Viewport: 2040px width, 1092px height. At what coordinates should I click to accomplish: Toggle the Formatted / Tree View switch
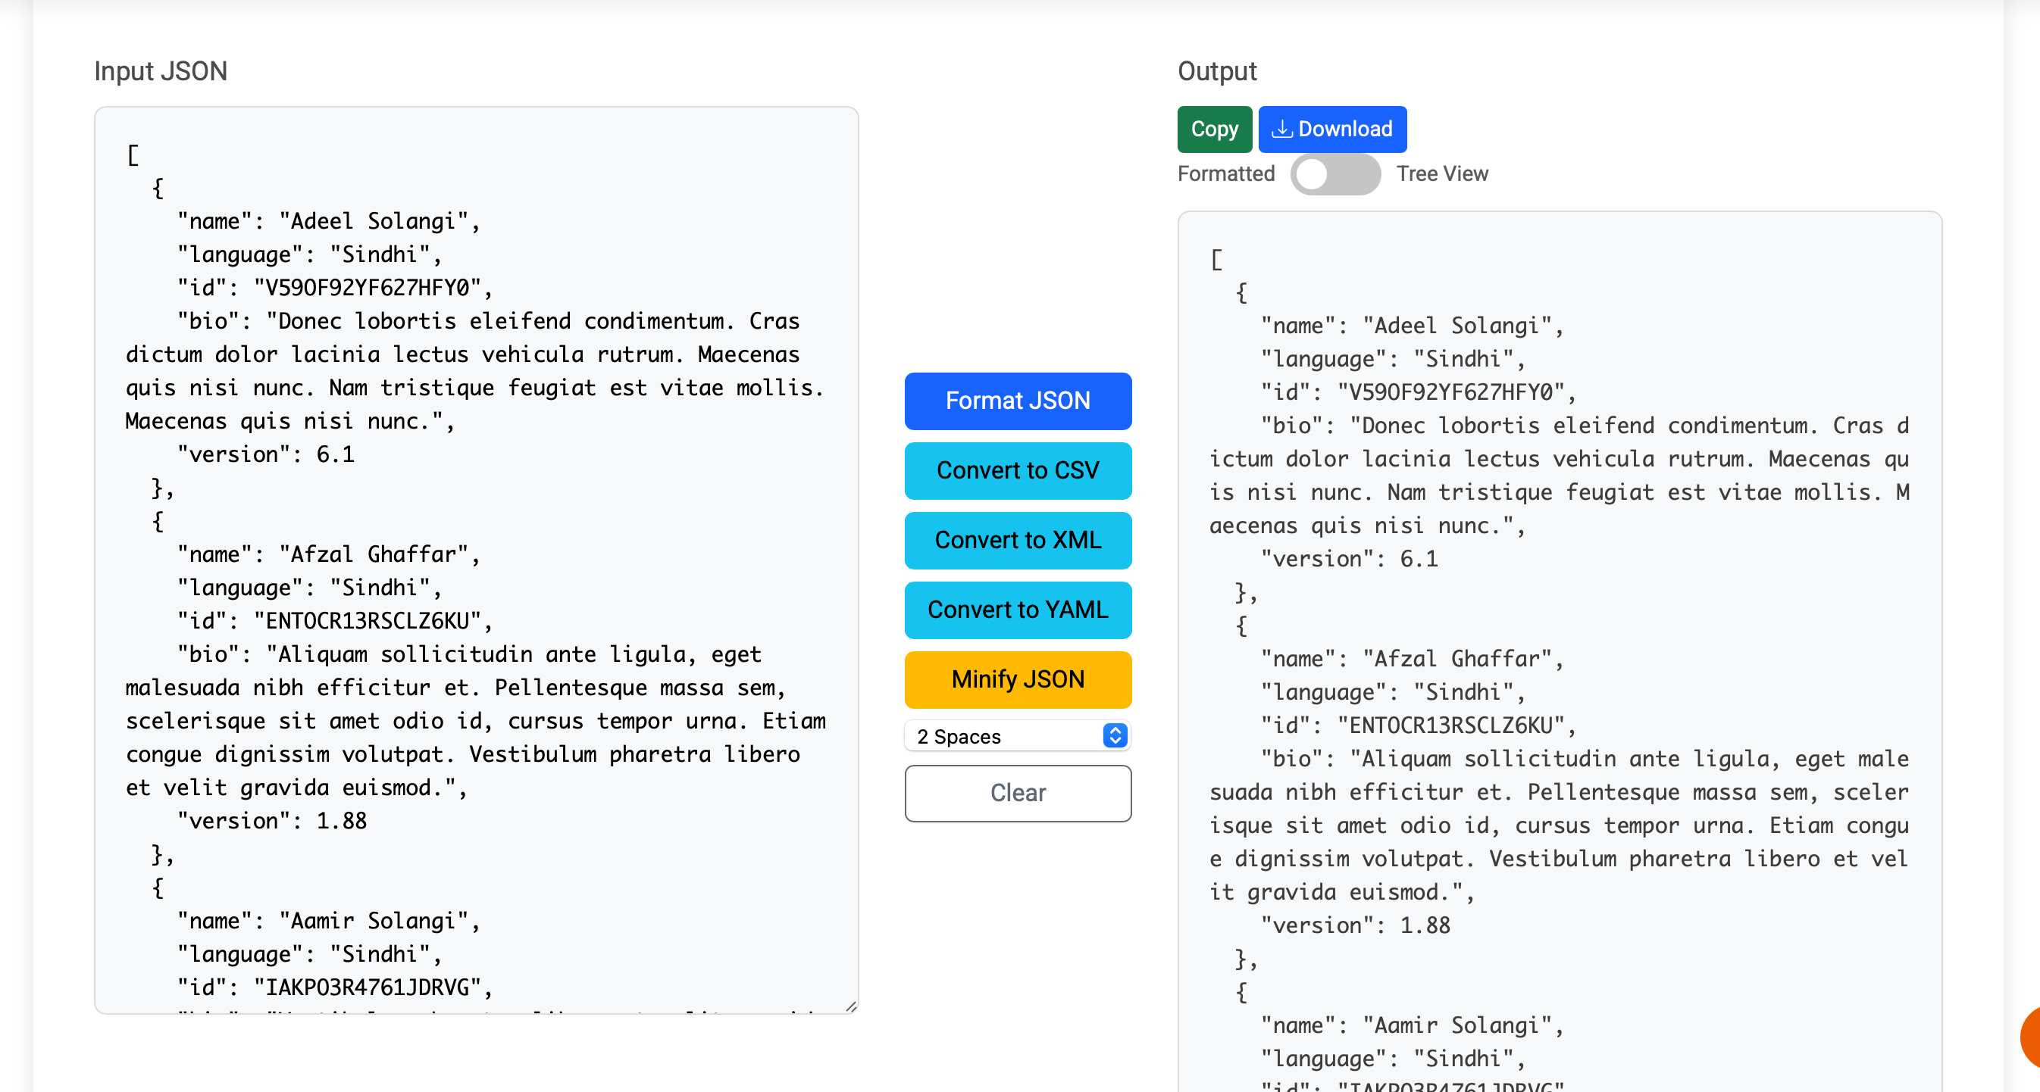[x=1335, y=174]
